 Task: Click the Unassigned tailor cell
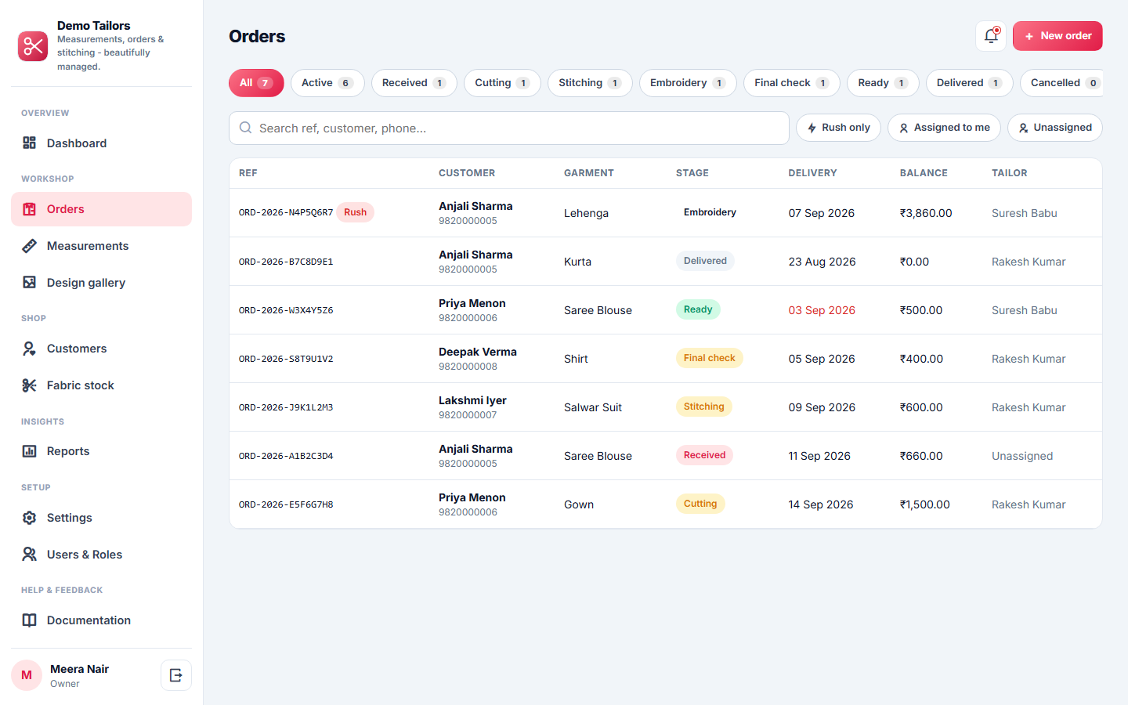click(x=1022, y=456)
